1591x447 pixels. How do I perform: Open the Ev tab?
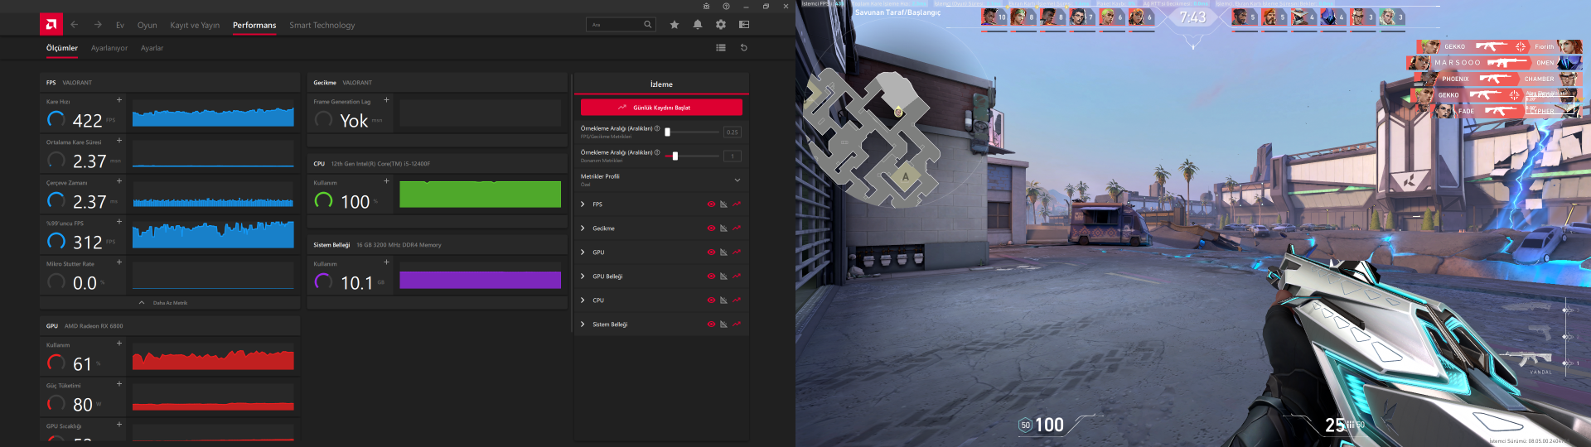(x=120, y=26)
